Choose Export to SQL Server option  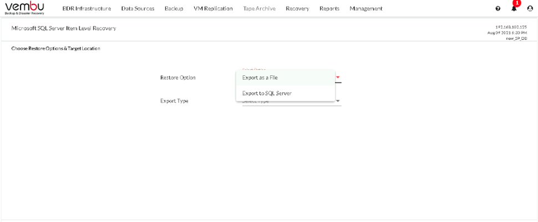pos(286,93)
